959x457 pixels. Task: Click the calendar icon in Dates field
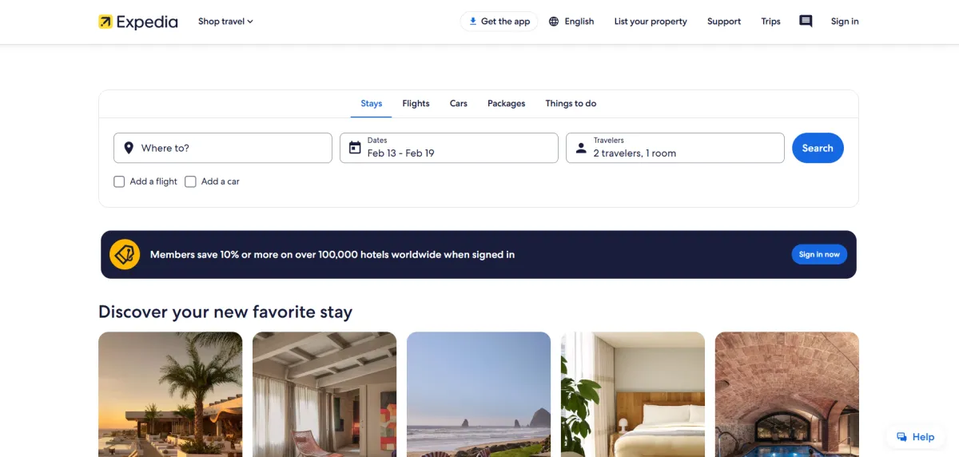click(355, 148)
